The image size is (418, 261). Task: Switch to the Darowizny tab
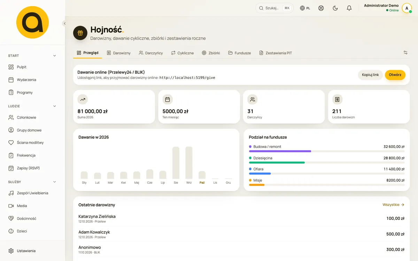(119, 53)
